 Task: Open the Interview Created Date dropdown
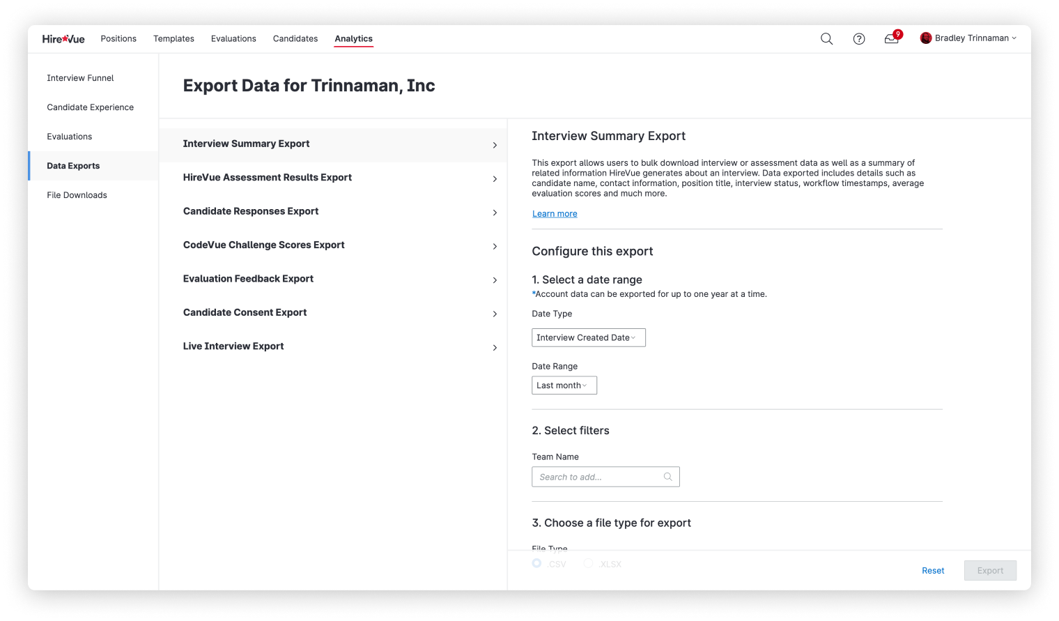pyautogui.click(x=589, y=337)
